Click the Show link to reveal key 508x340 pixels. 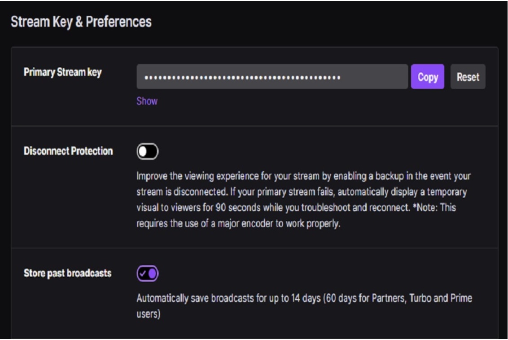pos(147,101)
